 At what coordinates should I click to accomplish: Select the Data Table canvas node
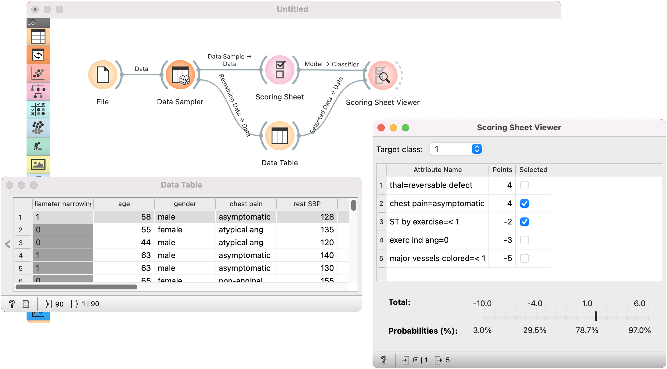pyautogui.click(x=279, y=136)
